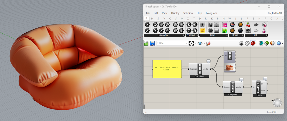Select the Integer 7 primitive parameter
Screen dimensions: 287x121
pyautogui.click(x=189, y=31)
